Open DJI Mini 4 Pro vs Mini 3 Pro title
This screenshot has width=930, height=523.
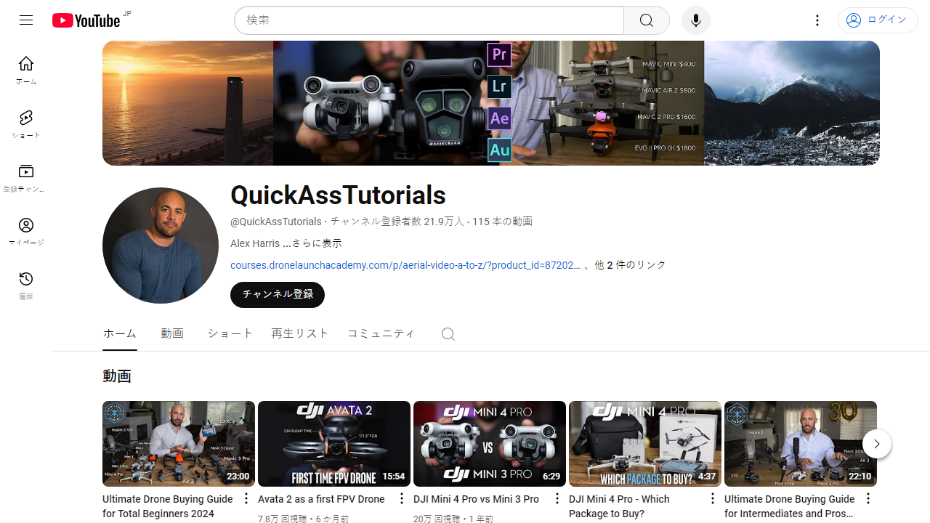tap(476, 499)
